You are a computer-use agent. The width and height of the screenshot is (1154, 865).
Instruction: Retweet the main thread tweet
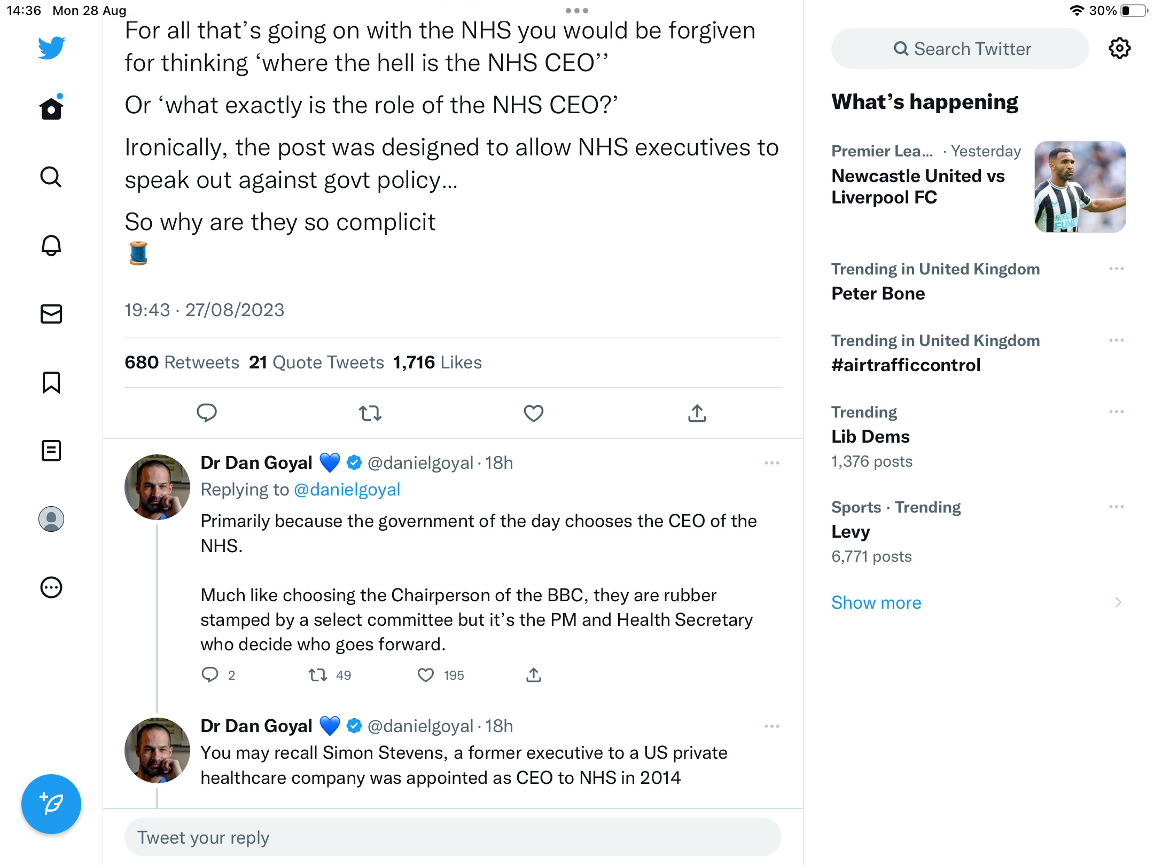tap(370, 413)
